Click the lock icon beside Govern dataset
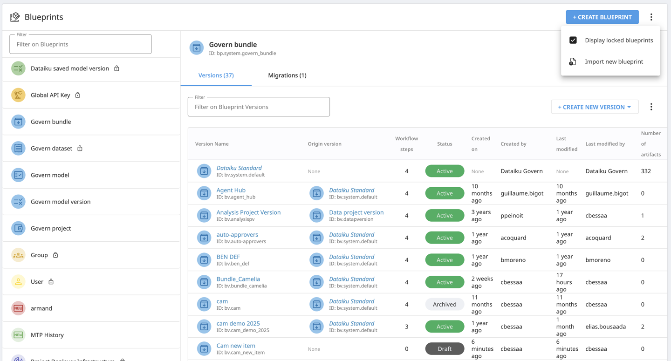671x361 pixels. click(80, 148)
